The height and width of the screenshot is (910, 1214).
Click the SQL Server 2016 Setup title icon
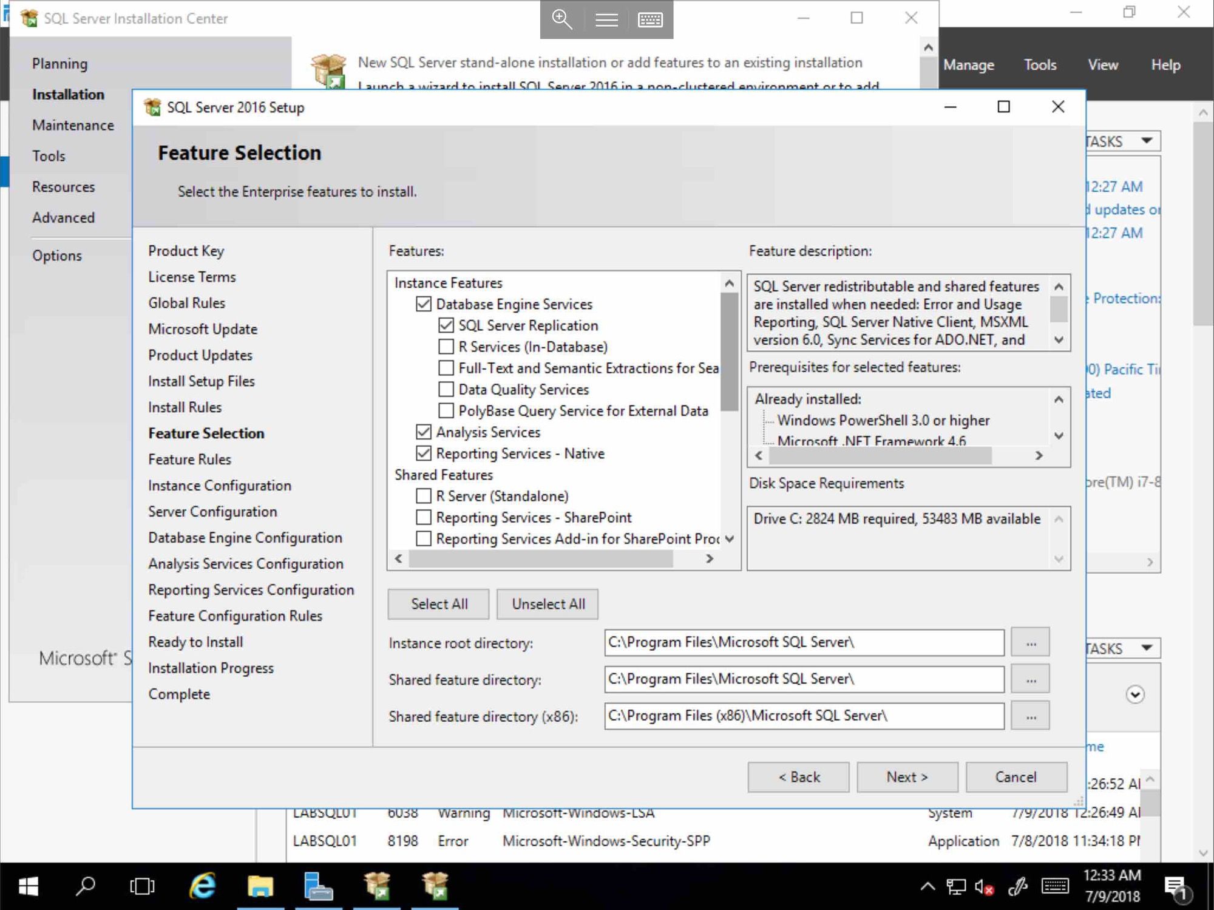[152, 107]
